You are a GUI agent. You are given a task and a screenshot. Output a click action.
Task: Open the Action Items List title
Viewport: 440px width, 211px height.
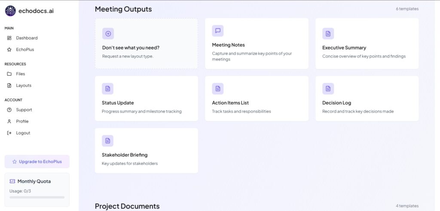[x=230, y=103]
